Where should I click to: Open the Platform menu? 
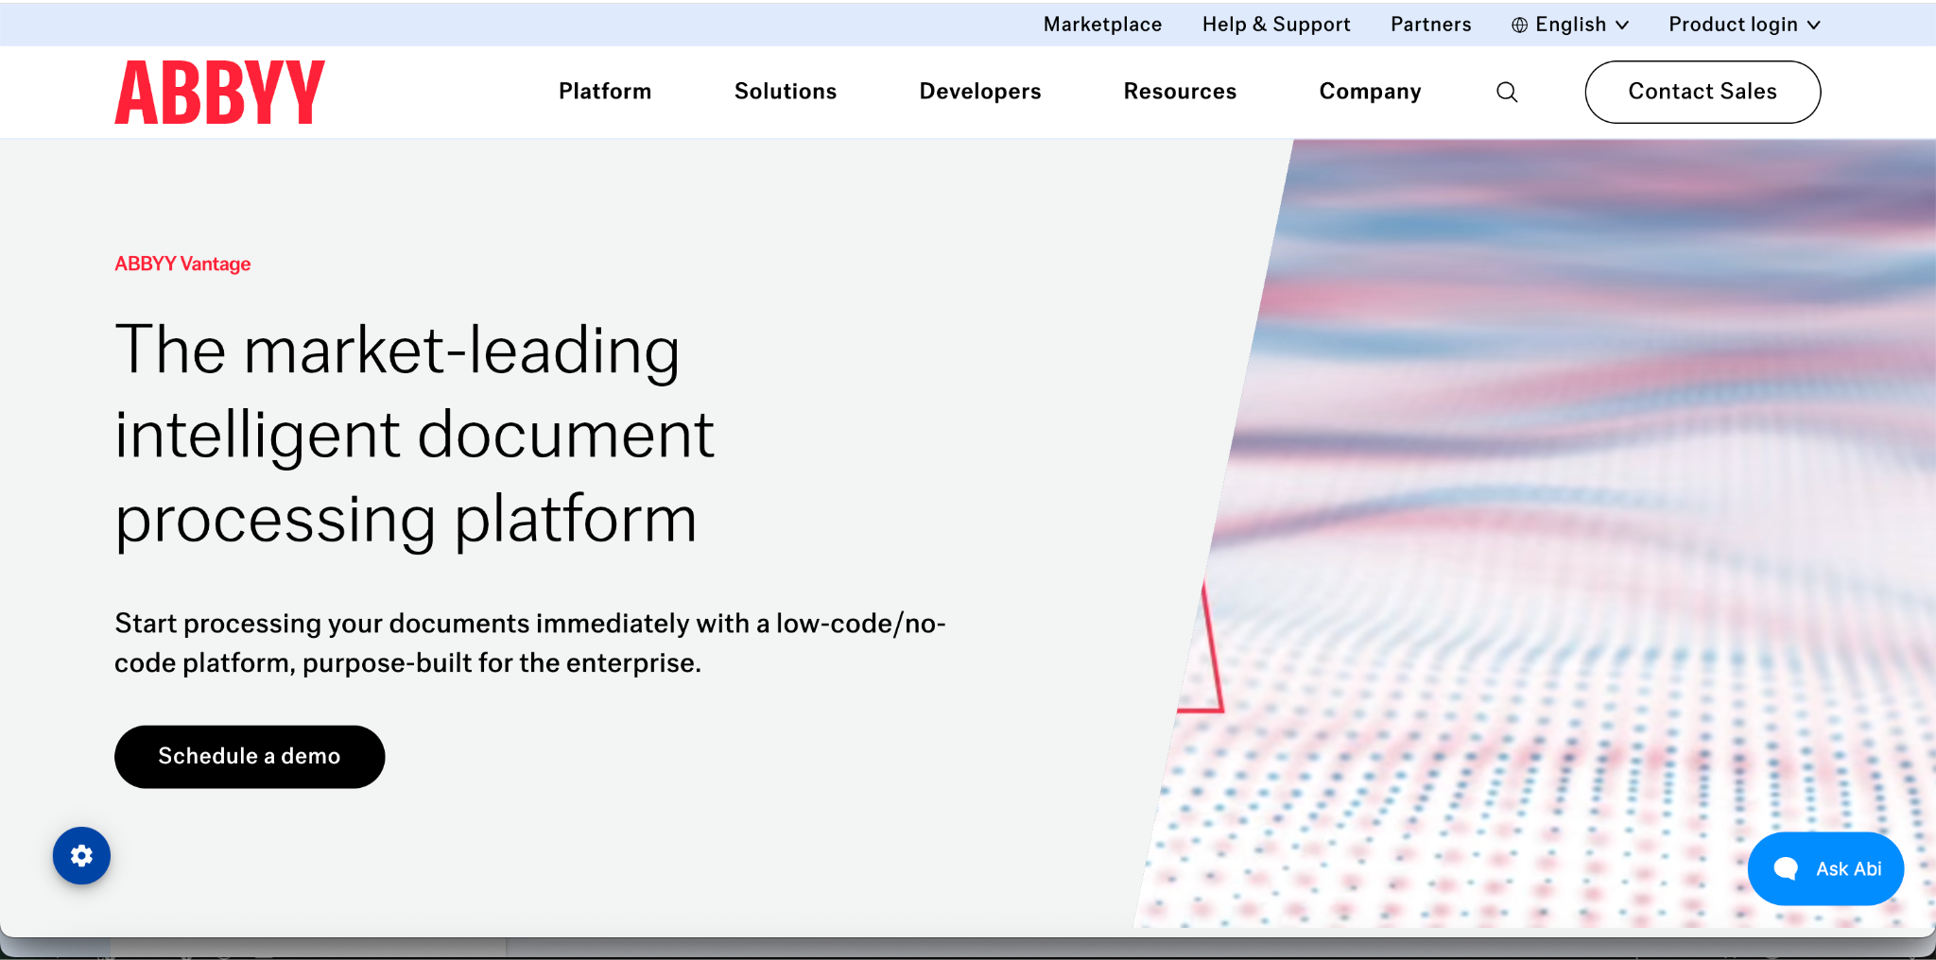(x=605, y=92)
